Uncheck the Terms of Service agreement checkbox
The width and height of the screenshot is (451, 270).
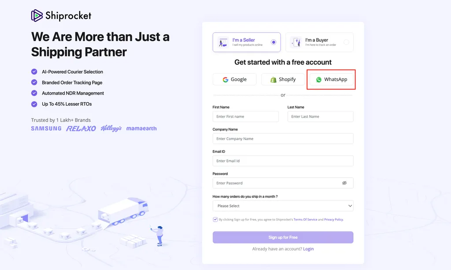point(215,219)
